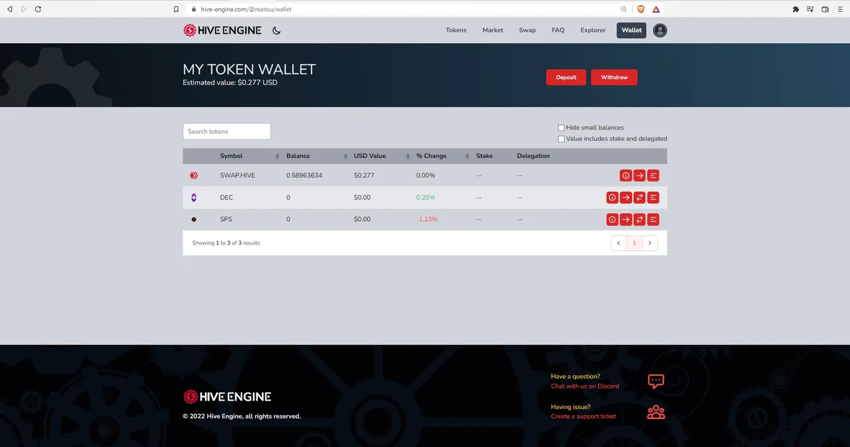Open token info for DEC
850x447 pixels.
point(612,197)
